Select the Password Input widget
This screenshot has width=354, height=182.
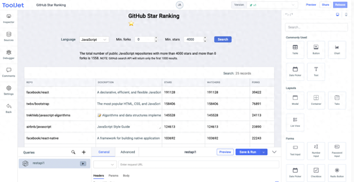pyautogui.click(x=337, y=151)
